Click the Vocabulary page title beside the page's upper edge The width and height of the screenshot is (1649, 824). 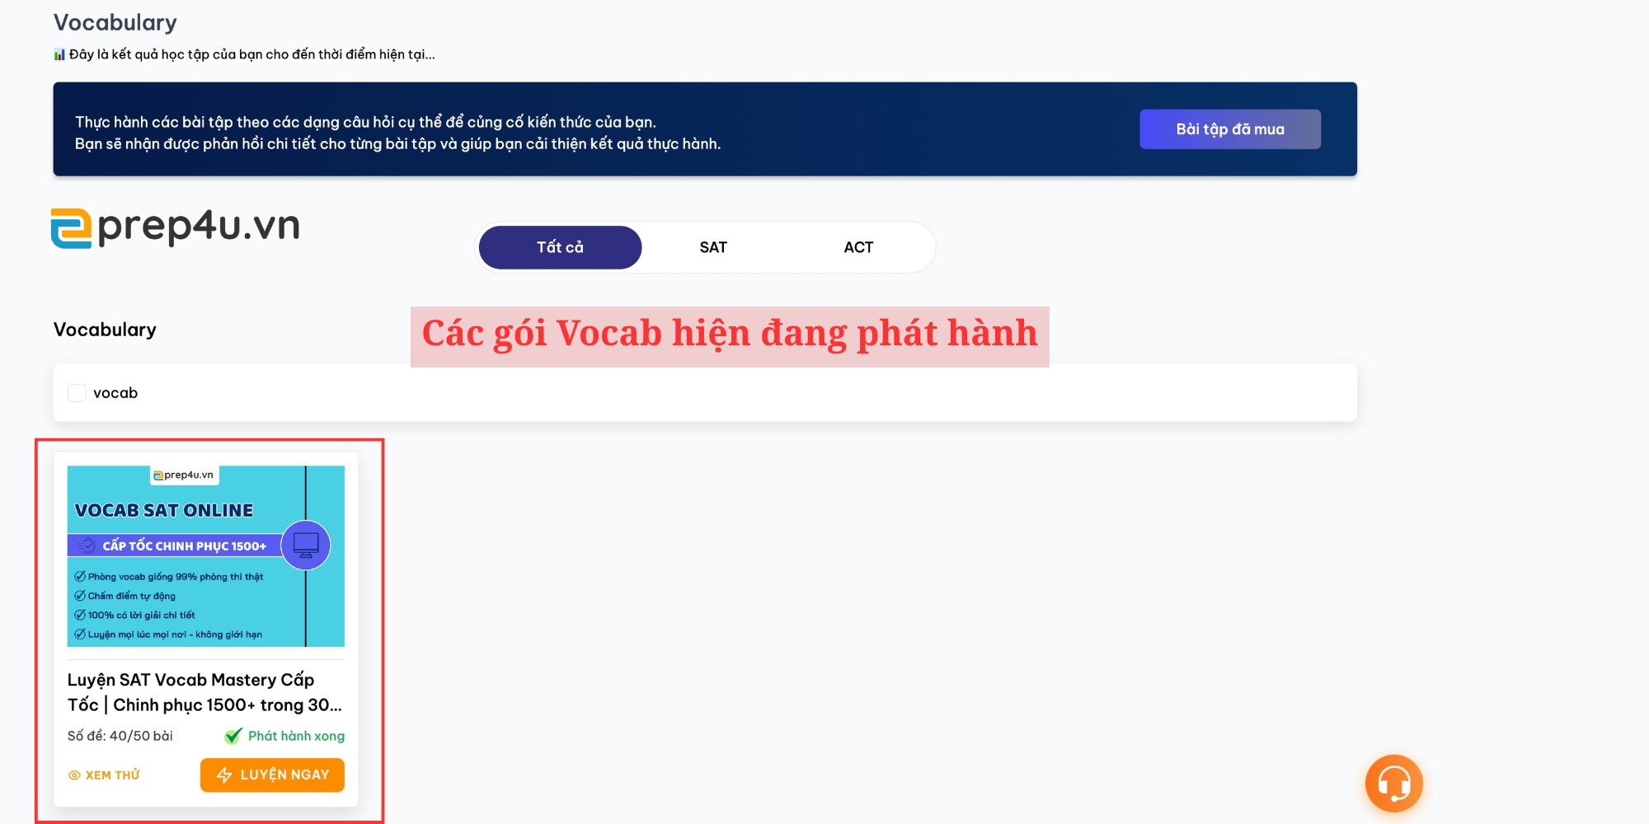click(x=115, y=23)
